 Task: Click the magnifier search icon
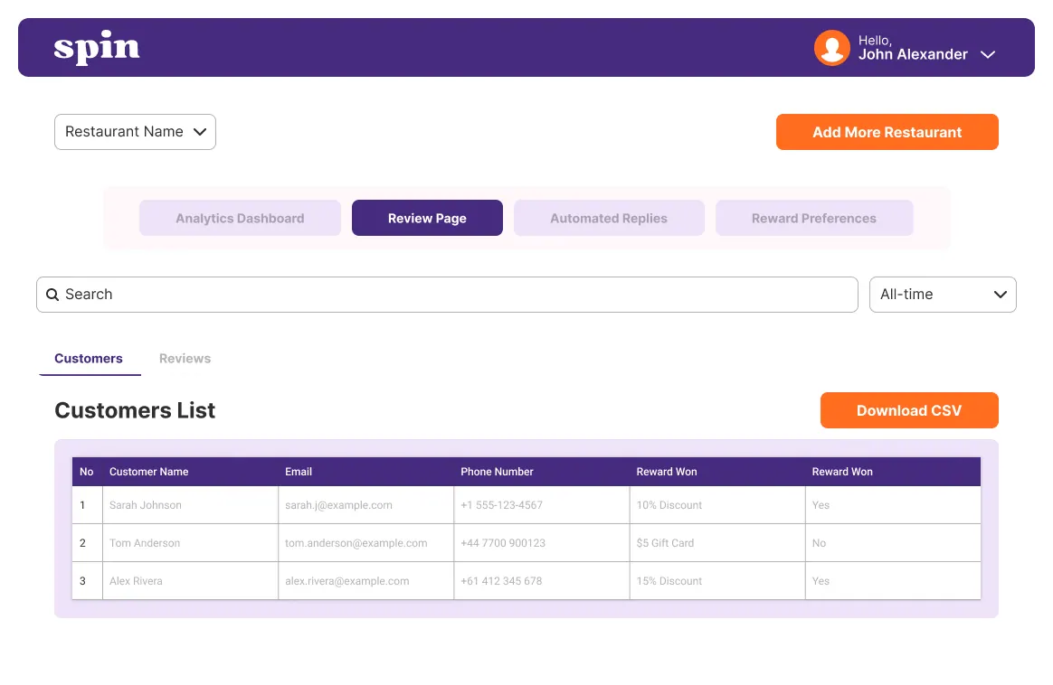tap(52, 295)
